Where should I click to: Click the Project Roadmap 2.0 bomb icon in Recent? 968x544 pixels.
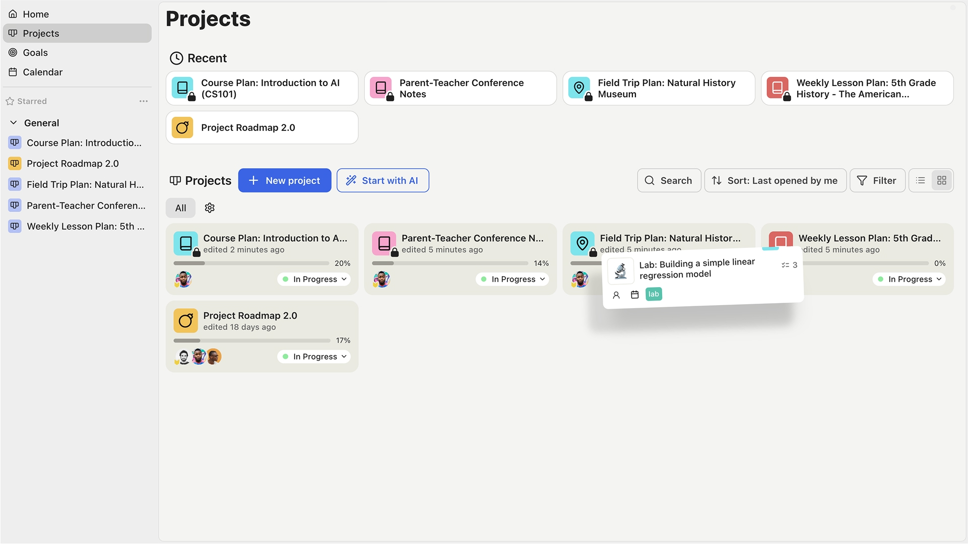pos(182,127)
